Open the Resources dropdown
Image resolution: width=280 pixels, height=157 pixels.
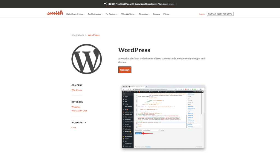[x=144, y=14]
